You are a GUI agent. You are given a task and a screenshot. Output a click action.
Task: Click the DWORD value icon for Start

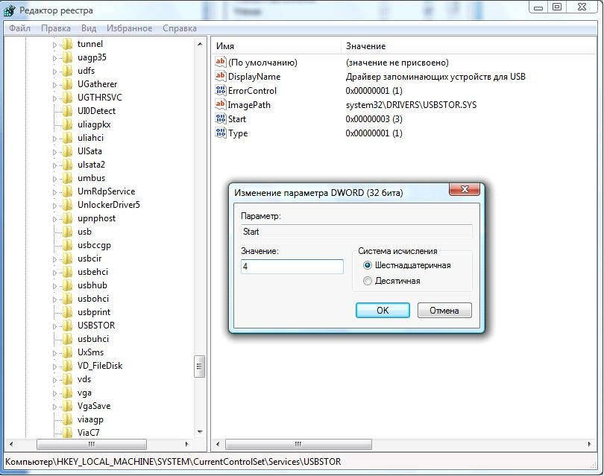220,118
